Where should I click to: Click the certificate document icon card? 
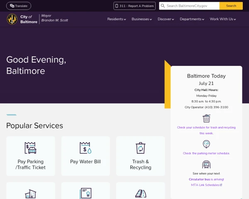[x=85, y=193]
